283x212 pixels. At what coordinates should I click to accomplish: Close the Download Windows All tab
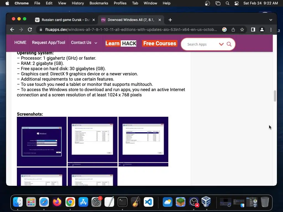160,20
